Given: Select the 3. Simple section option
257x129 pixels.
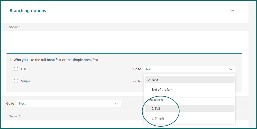Looking at the screenshot, I should coord(158,118).
